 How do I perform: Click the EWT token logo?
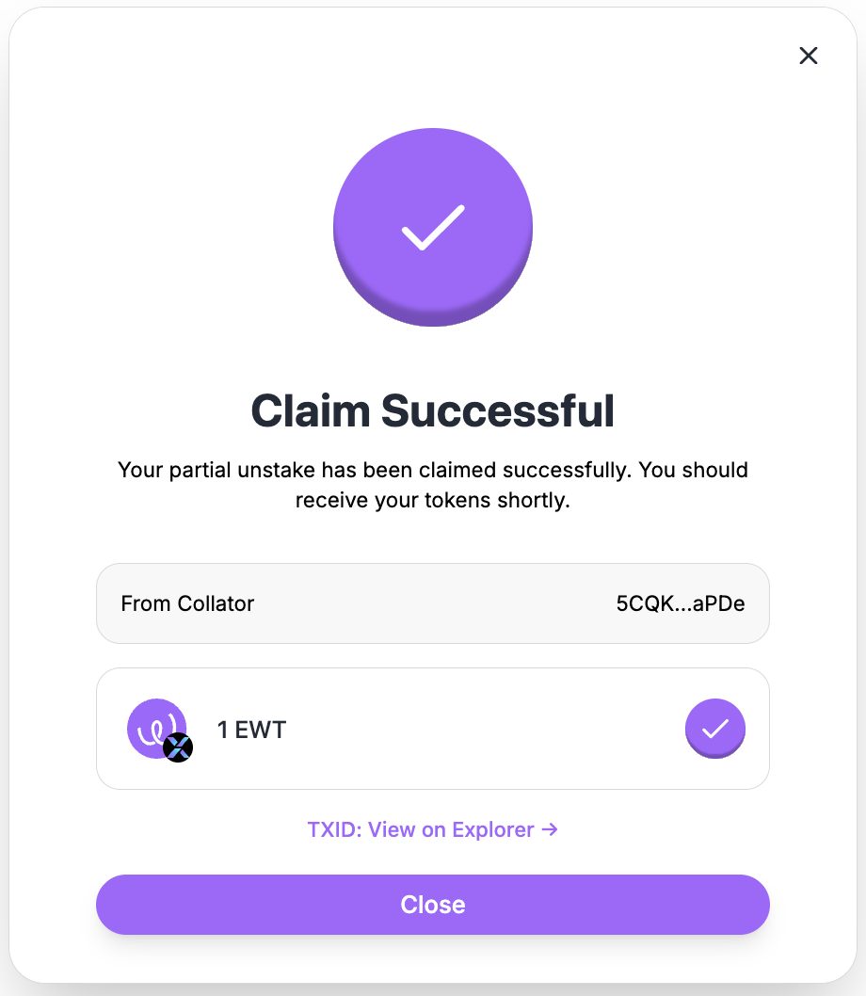coord(154,727)
